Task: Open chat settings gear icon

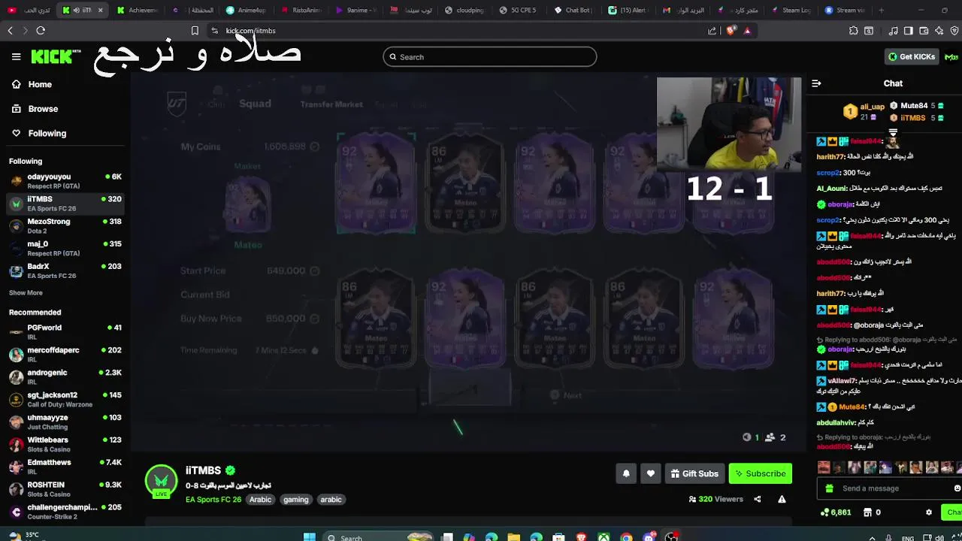Action: [929, 512]
